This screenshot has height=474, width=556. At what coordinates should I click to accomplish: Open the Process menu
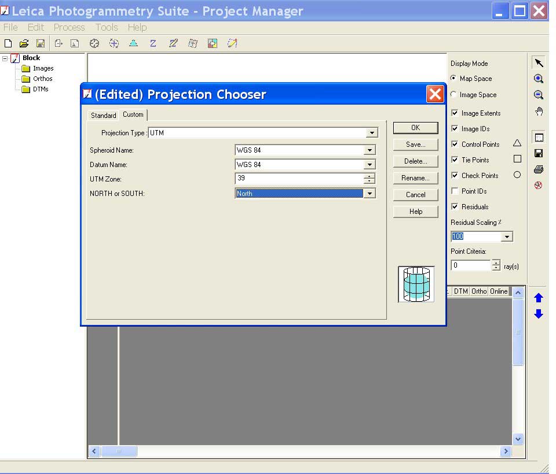(69, 27)
